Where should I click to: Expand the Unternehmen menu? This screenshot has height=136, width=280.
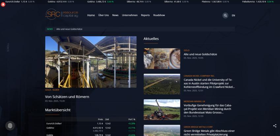pyautogui.click(x=130, y=15)
